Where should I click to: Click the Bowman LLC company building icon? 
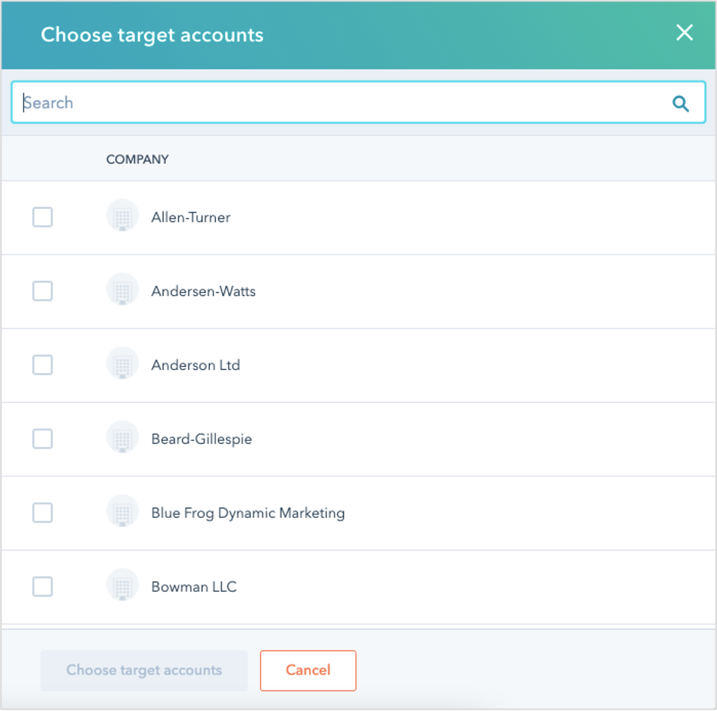[122, 585]
